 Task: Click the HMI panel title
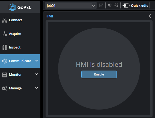click(x=49, y=16)
